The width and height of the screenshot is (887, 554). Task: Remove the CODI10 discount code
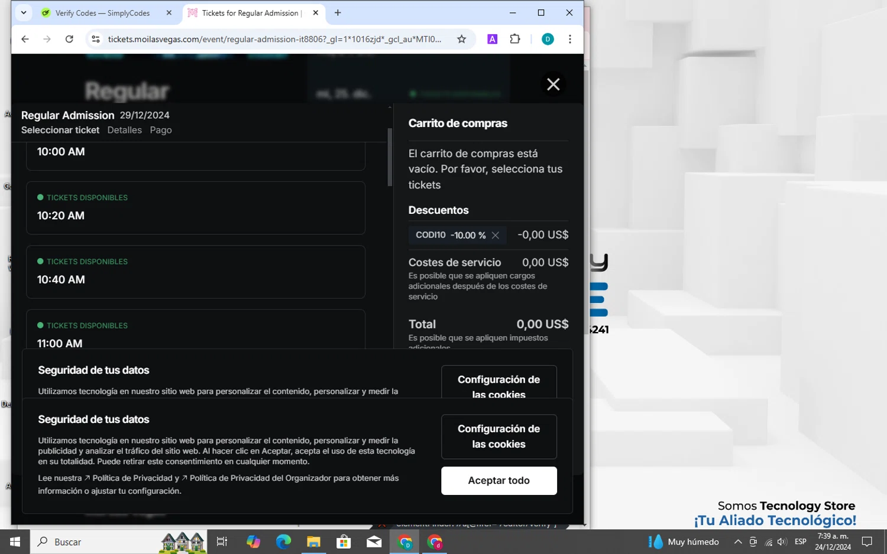pyautogui.click(x=496, y=235)
